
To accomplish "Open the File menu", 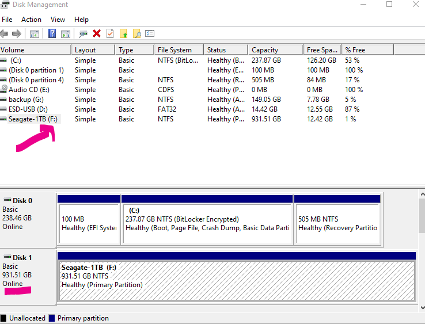I will coord(7,20).
